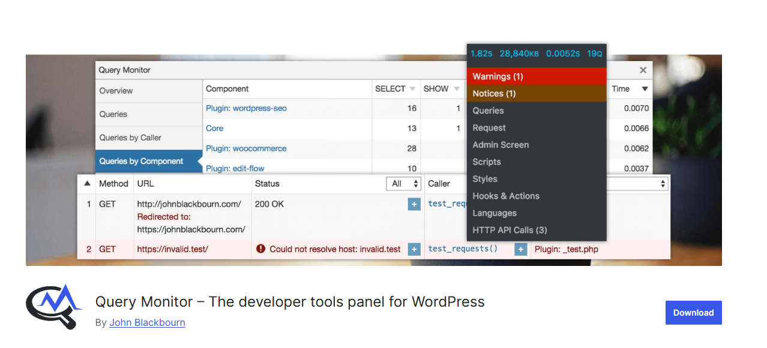The image size is (767, 348).
Task: Click the Query Monitor plugin logo icon
Action: click(54, 307)
